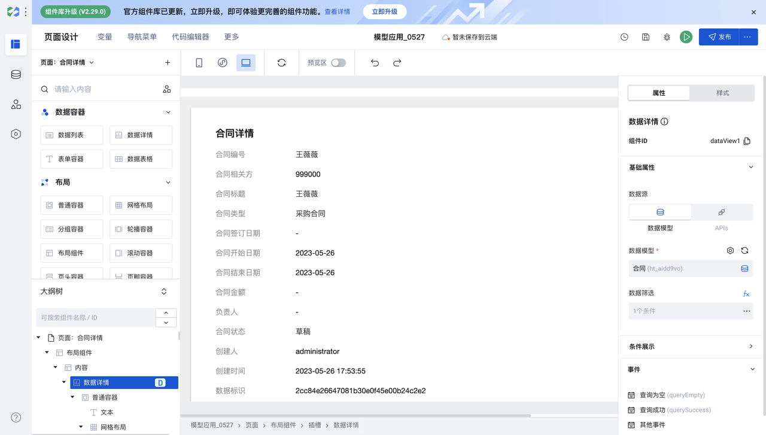Run preview with the green play button
This screenshot has height=435, width=766.
point(686,37)
